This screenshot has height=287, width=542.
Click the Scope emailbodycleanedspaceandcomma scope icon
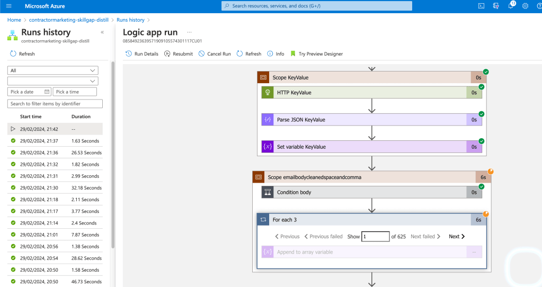(x=259, y=177)
